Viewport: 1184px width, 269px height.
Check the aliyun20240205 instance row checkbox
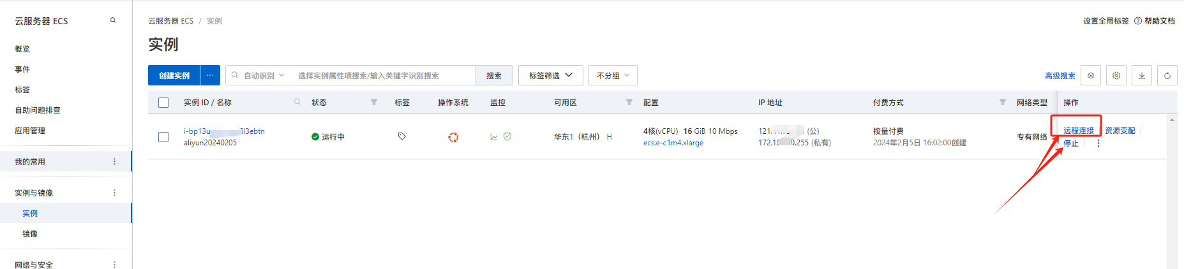(x=163, y=137)
